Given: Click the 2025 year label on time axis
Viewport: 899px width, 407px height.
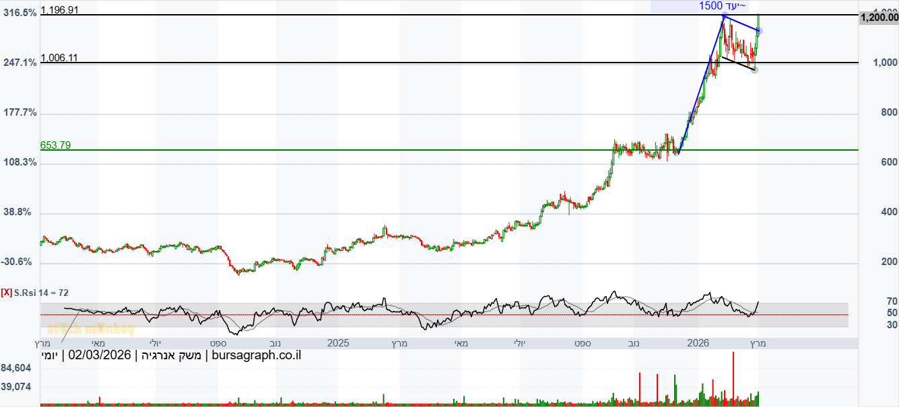Looking at the screenshot, I should [338, 342].
